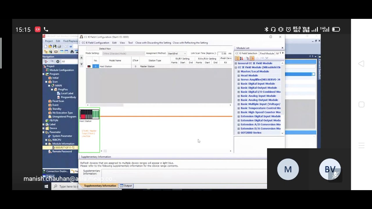The height and width of the screenshot is (209, 372).
Task: Click the binoculars Find icon in toolbar
Action: click(72, 52)
